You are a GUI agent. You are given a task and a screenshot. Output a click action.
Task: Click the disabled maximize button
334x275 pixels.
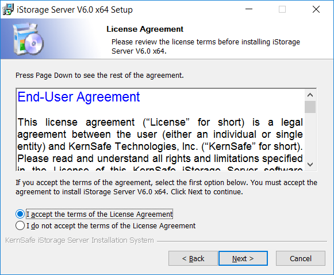tap(282, 9)
